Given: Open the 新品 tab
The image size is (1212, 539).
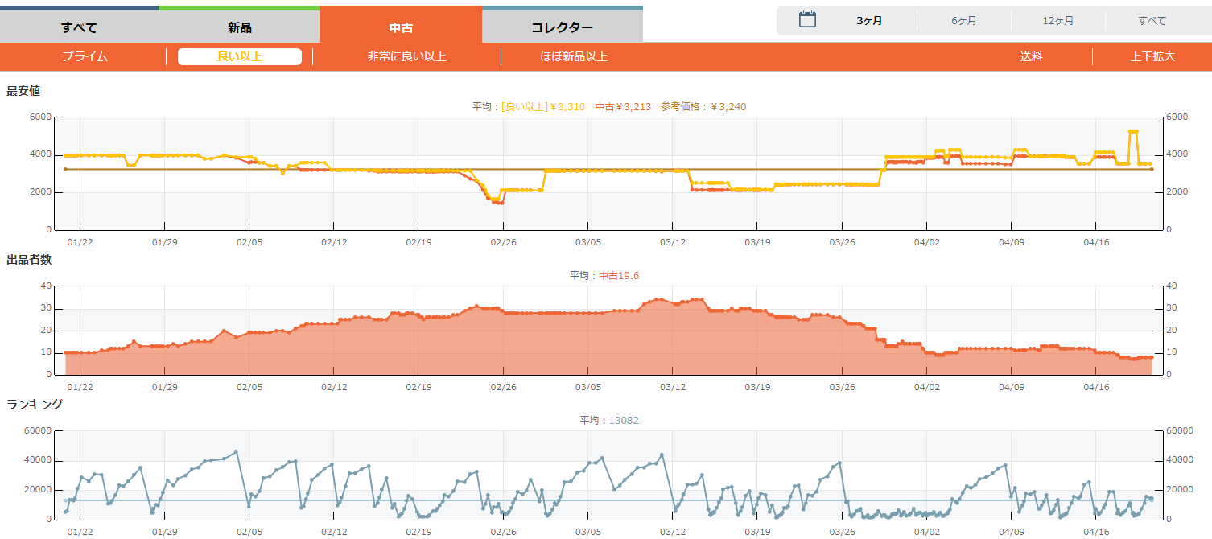Looking at the screenshot, I should (240, 27).
